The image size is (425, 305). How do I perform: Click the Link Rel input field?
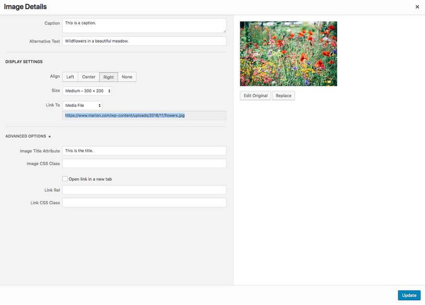pyautogui.click(x=144, y=190)
